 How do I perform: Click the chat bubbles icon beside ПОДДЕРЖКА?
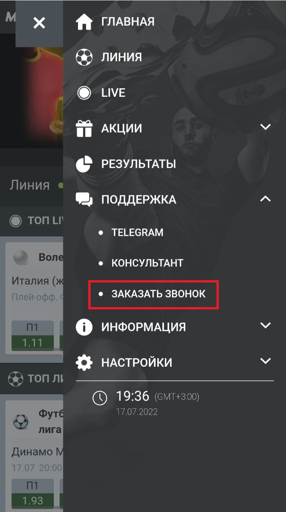84,200
